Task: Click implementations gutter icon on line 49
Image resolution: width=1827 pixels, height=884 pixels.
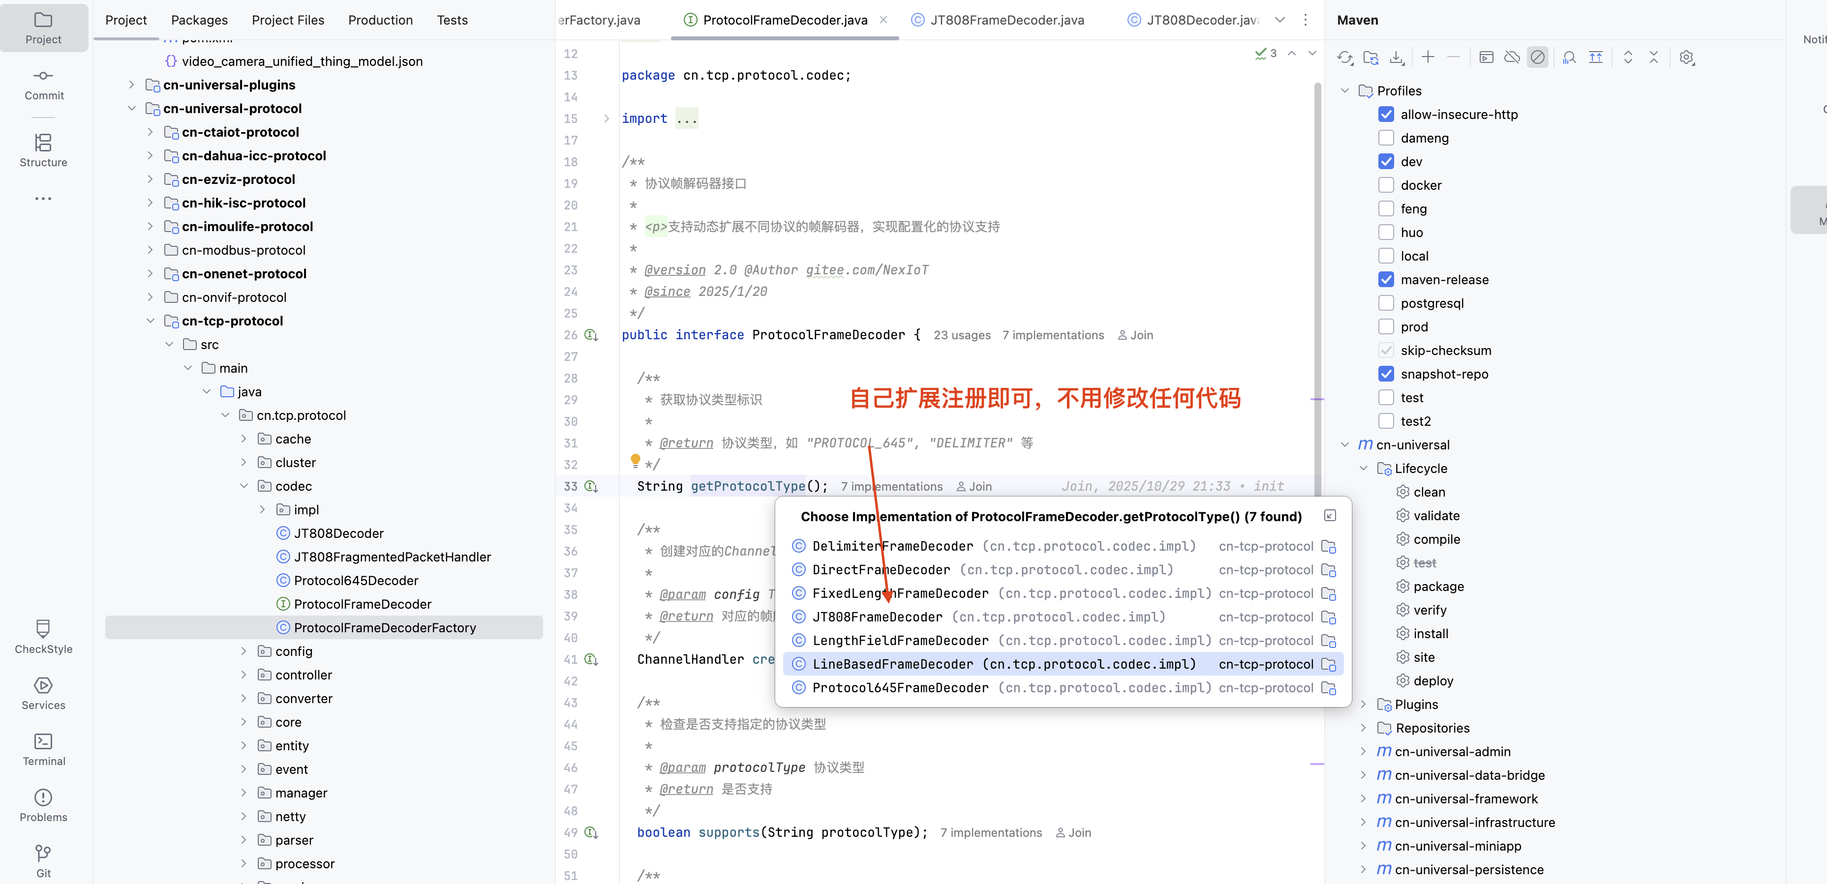Action: click(591, 832)
